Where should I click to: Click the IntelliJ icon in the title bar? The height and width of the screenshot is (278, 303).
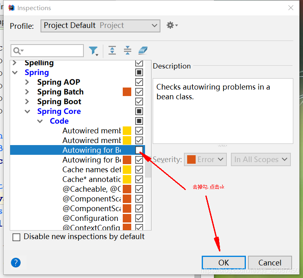(11, 8)
